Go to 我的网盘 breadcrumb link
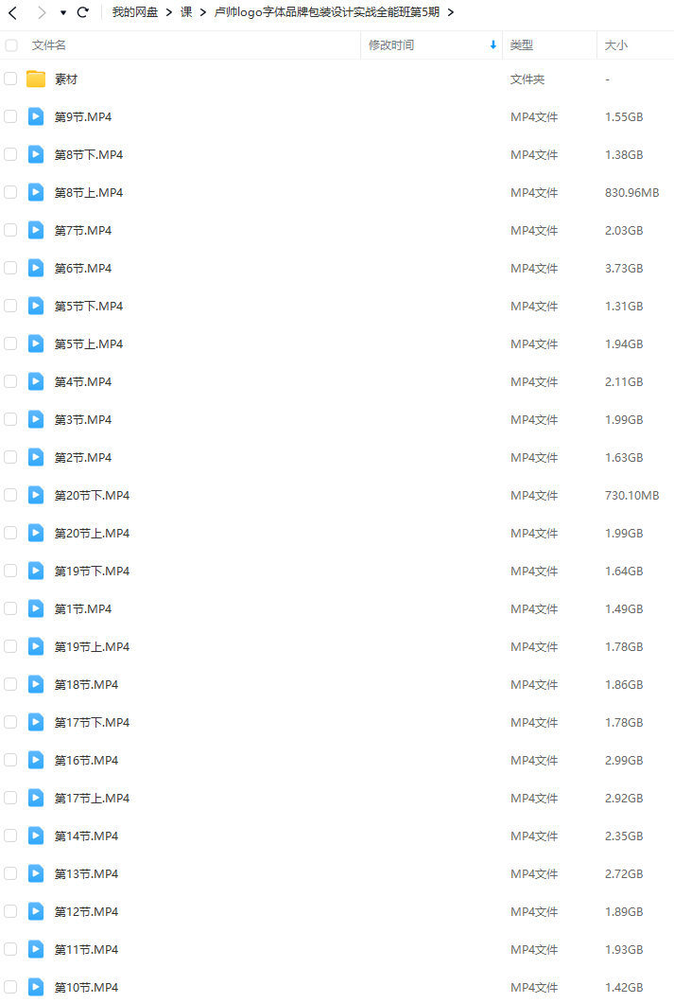Screen dimensions: 674x1003 (135, 12)
